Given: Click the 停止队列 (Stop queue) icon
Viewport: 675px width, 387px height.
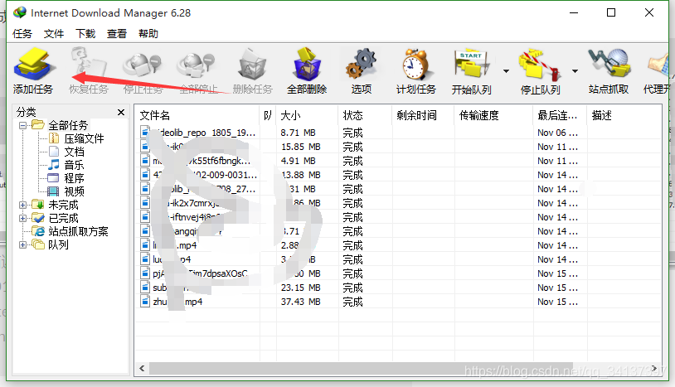Looking at the screenshot, I should [x=541, y=65].
